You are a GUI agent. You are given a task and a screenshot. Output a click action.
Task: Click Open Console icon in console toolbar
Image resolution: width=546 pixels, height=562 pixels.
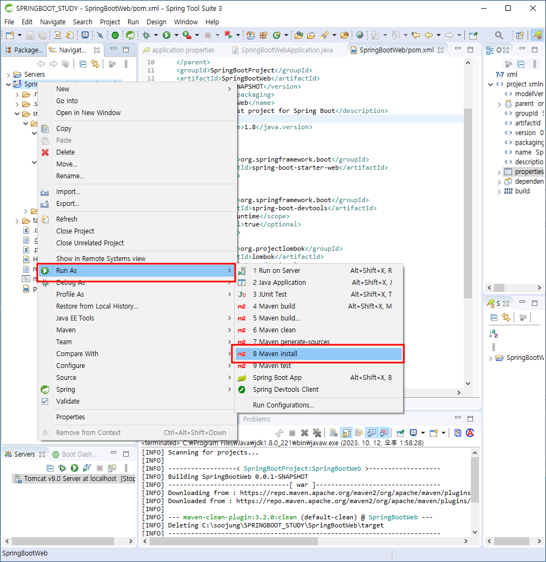434,433
